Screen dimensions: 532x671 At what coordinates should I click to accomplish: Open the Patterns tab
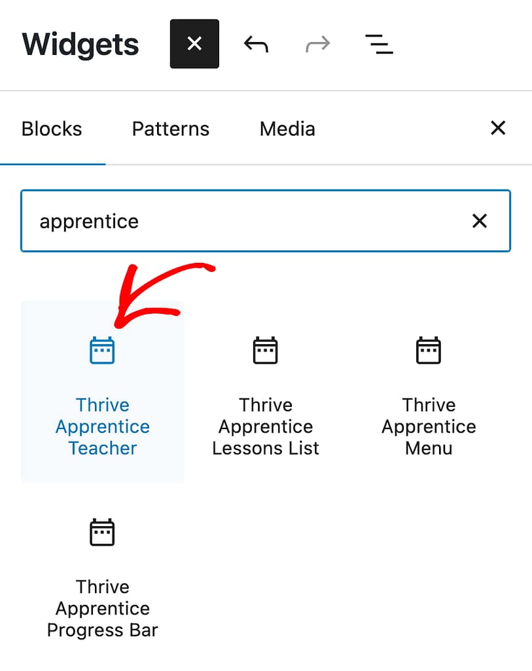[171, 128]
